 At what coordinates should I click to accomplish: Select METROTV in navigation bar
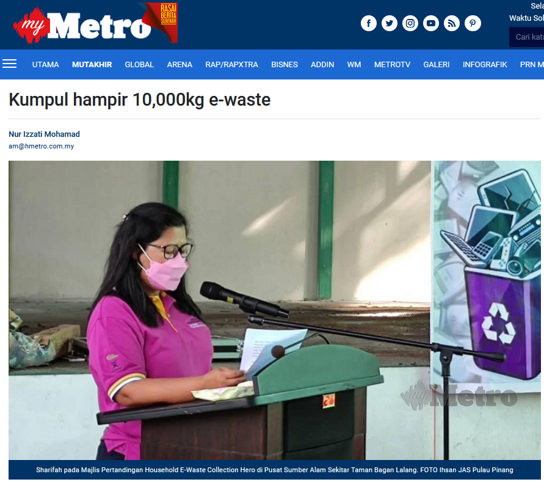[x=392, y=65]
